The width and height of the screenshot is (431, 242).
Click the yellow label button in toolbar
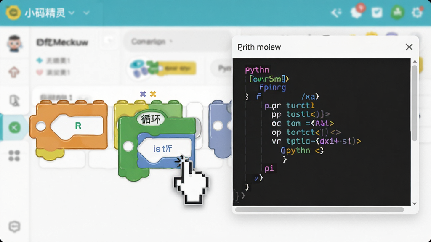pyautogui.click(x=177, y=68)
